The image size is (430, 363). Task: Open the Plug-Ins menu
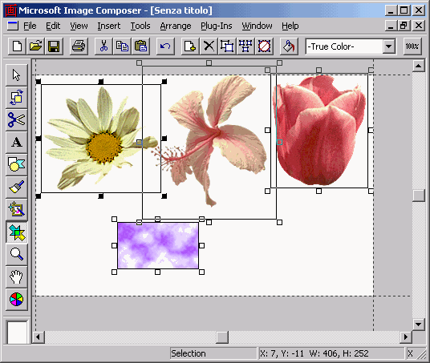[217, 26]
